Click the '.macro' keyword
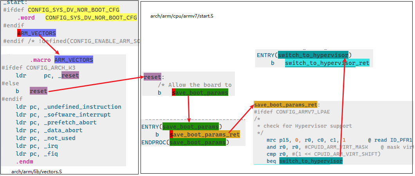 40,59
